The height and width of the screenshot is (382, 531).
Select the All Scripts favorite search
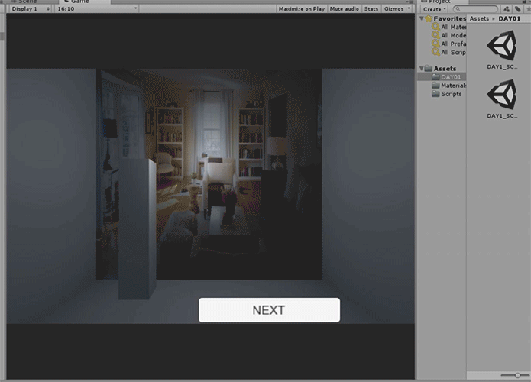tap(453, 52)
